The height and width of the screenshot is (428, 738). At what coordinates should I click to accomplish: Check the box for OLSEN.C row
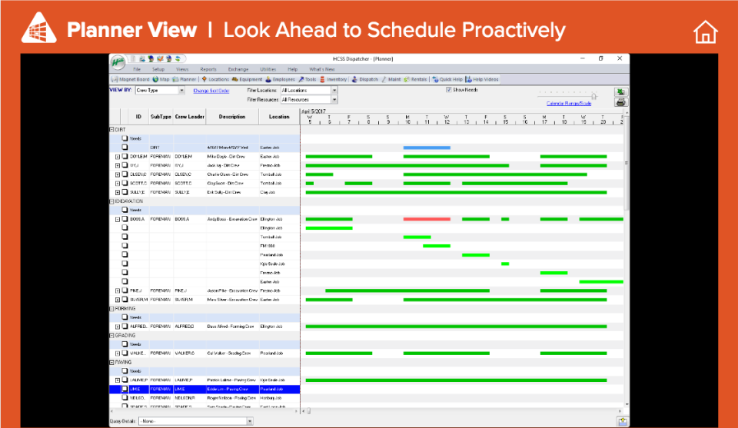coord(125,174)
